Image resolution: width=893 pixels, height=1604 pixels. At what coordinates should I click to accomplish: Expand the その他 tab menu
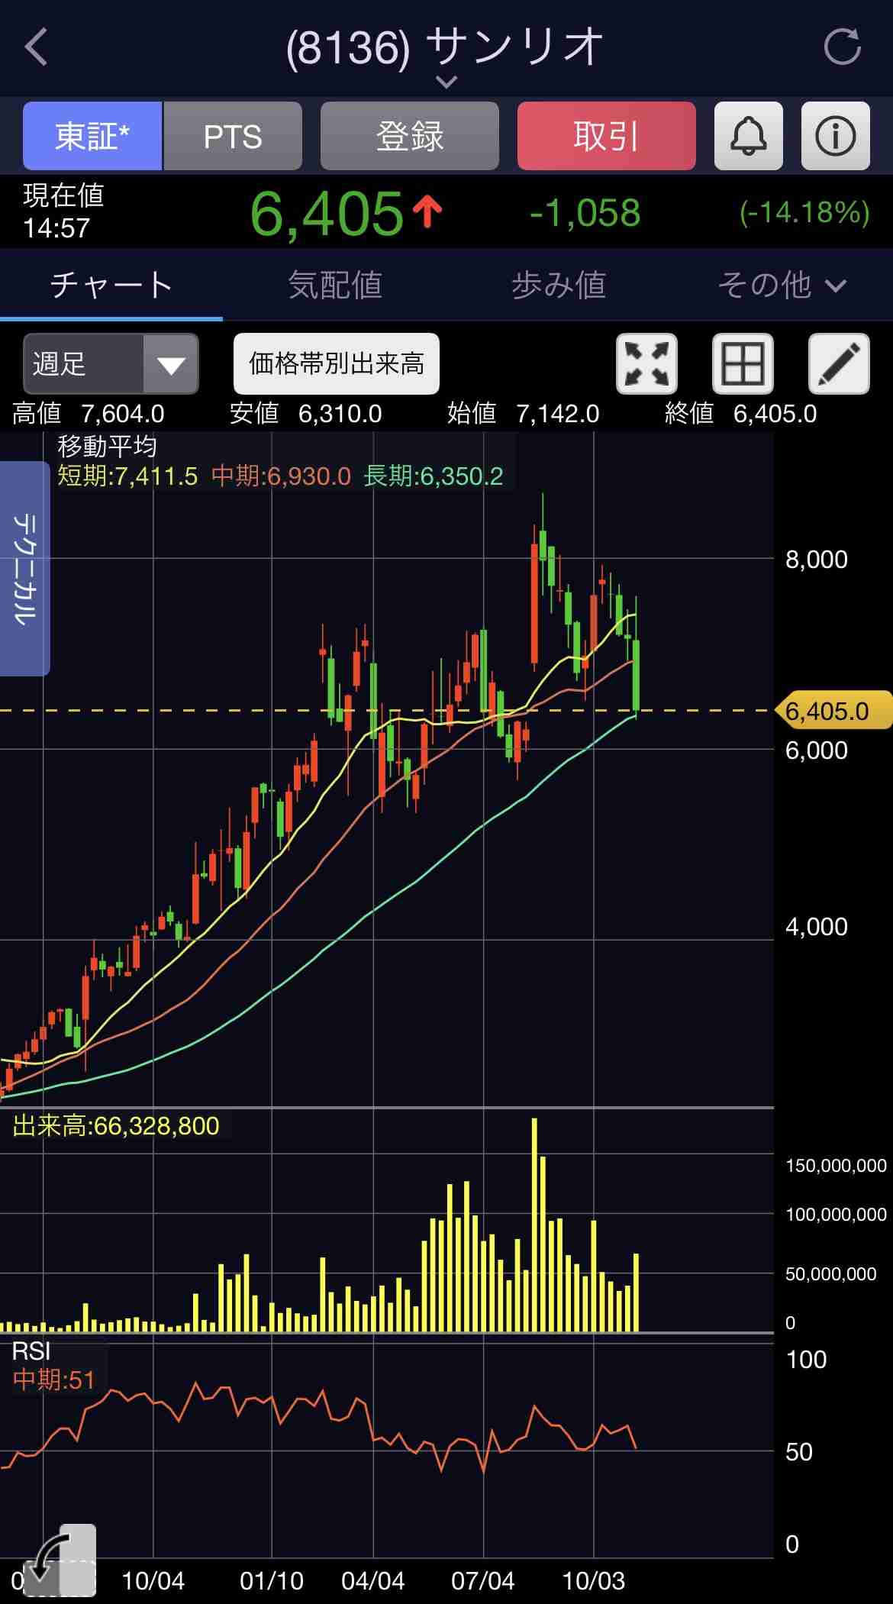[x=782, y=285]
